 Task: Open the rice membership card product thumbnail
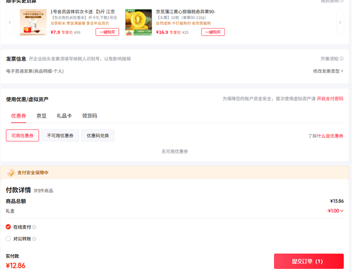tap(33, 22)
